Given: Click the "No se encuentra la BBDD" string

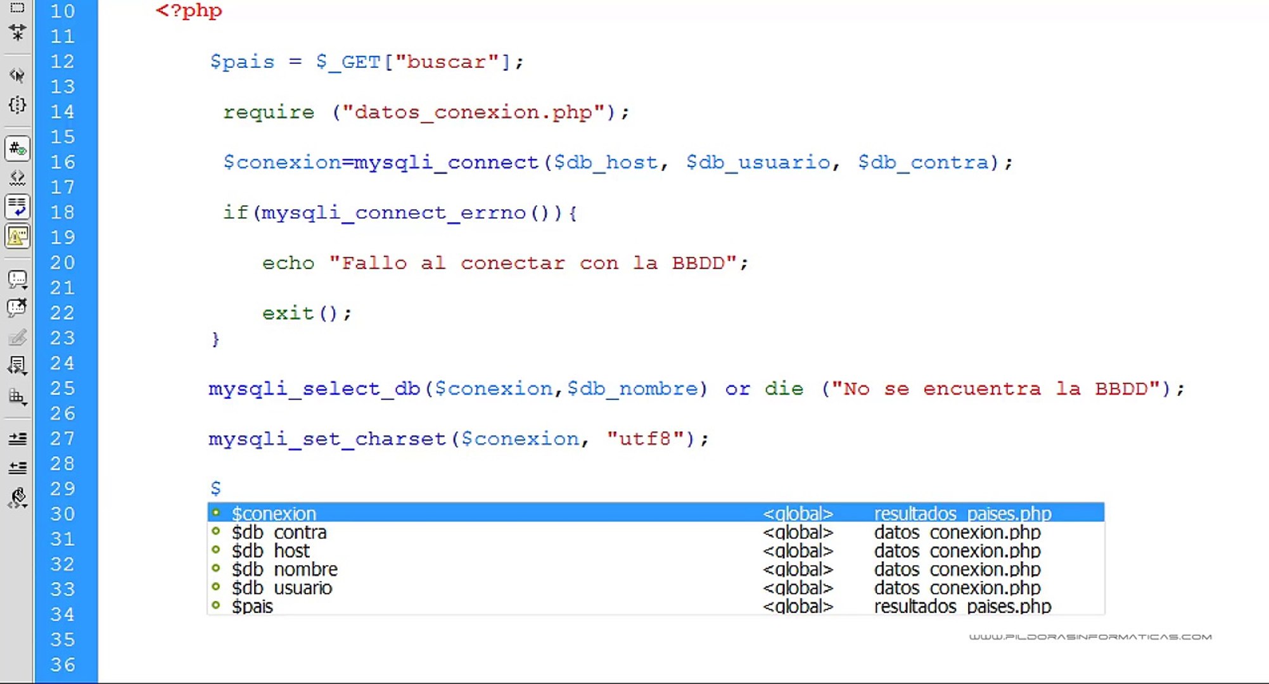Looking at the screenshot, I should pyautogui.click(x=995, y=388).
